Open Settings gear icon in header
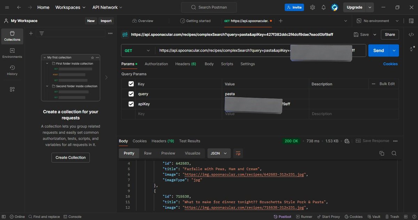Viewport: 418px width, 220px height. tap(312, 7)
